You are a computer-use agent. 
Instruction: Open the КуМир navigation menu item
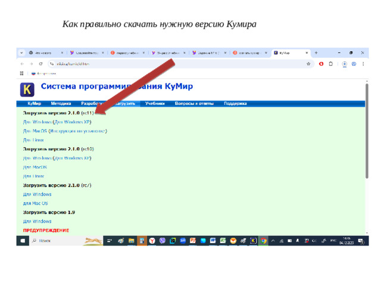tap(35, 104)
